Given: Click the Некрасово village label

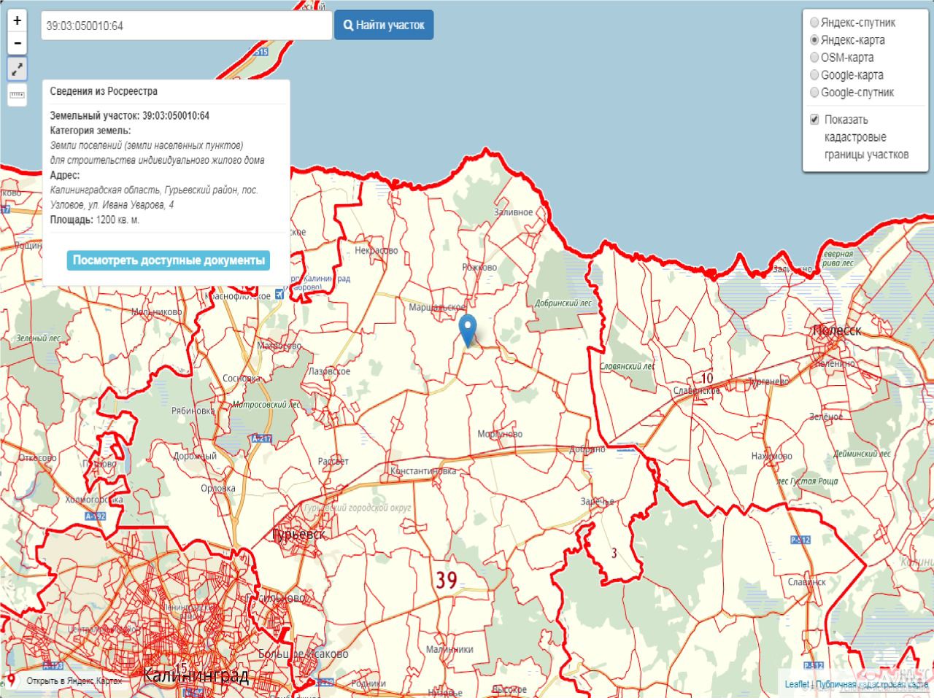Looking at the screenshot, I should 377,250.
